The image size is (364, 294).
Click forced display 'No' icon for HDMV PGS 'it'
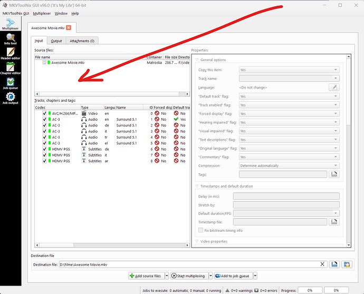click(x=157, y=155)
